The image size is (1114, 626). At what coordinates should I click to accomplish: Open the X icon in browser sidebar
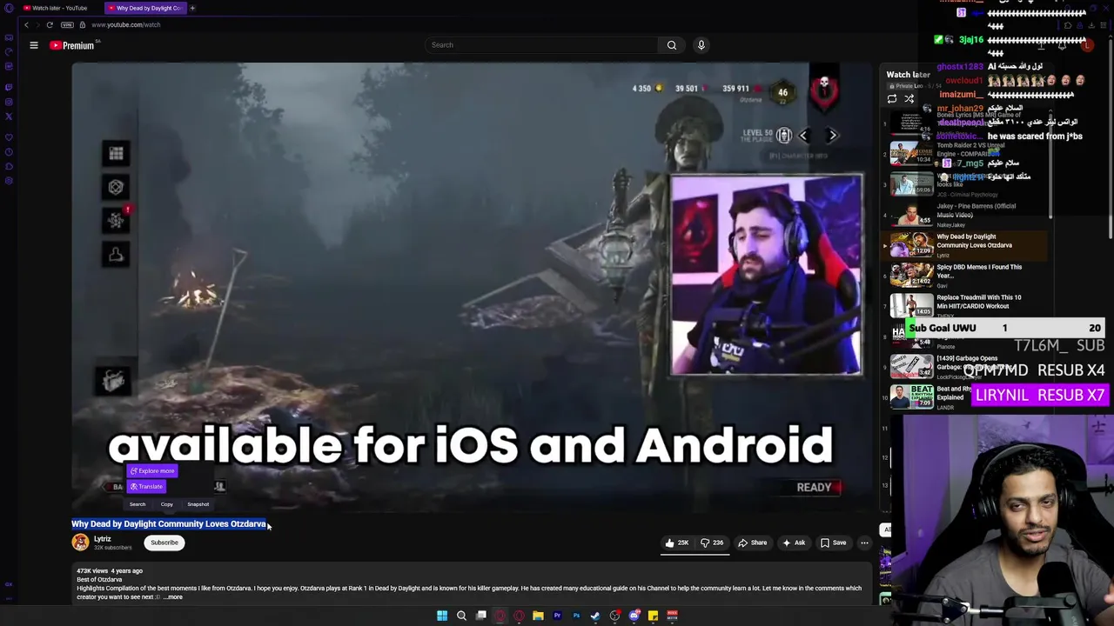click(x=9, y=116)
